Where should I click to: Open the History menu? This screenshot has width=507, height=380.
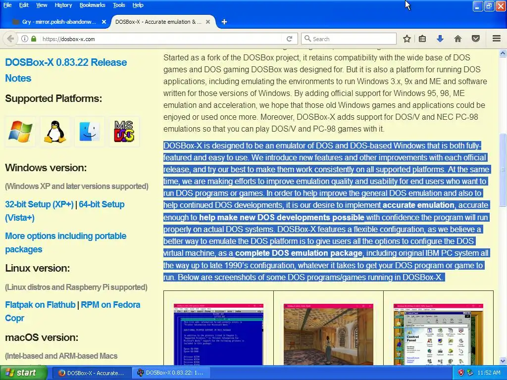63,5
